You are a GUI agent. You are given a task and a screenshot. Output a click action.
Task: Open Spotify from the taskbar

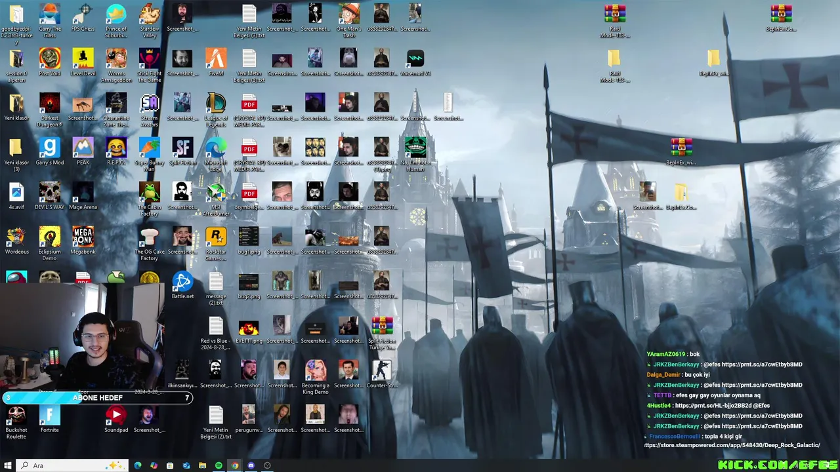coord(219,465)
